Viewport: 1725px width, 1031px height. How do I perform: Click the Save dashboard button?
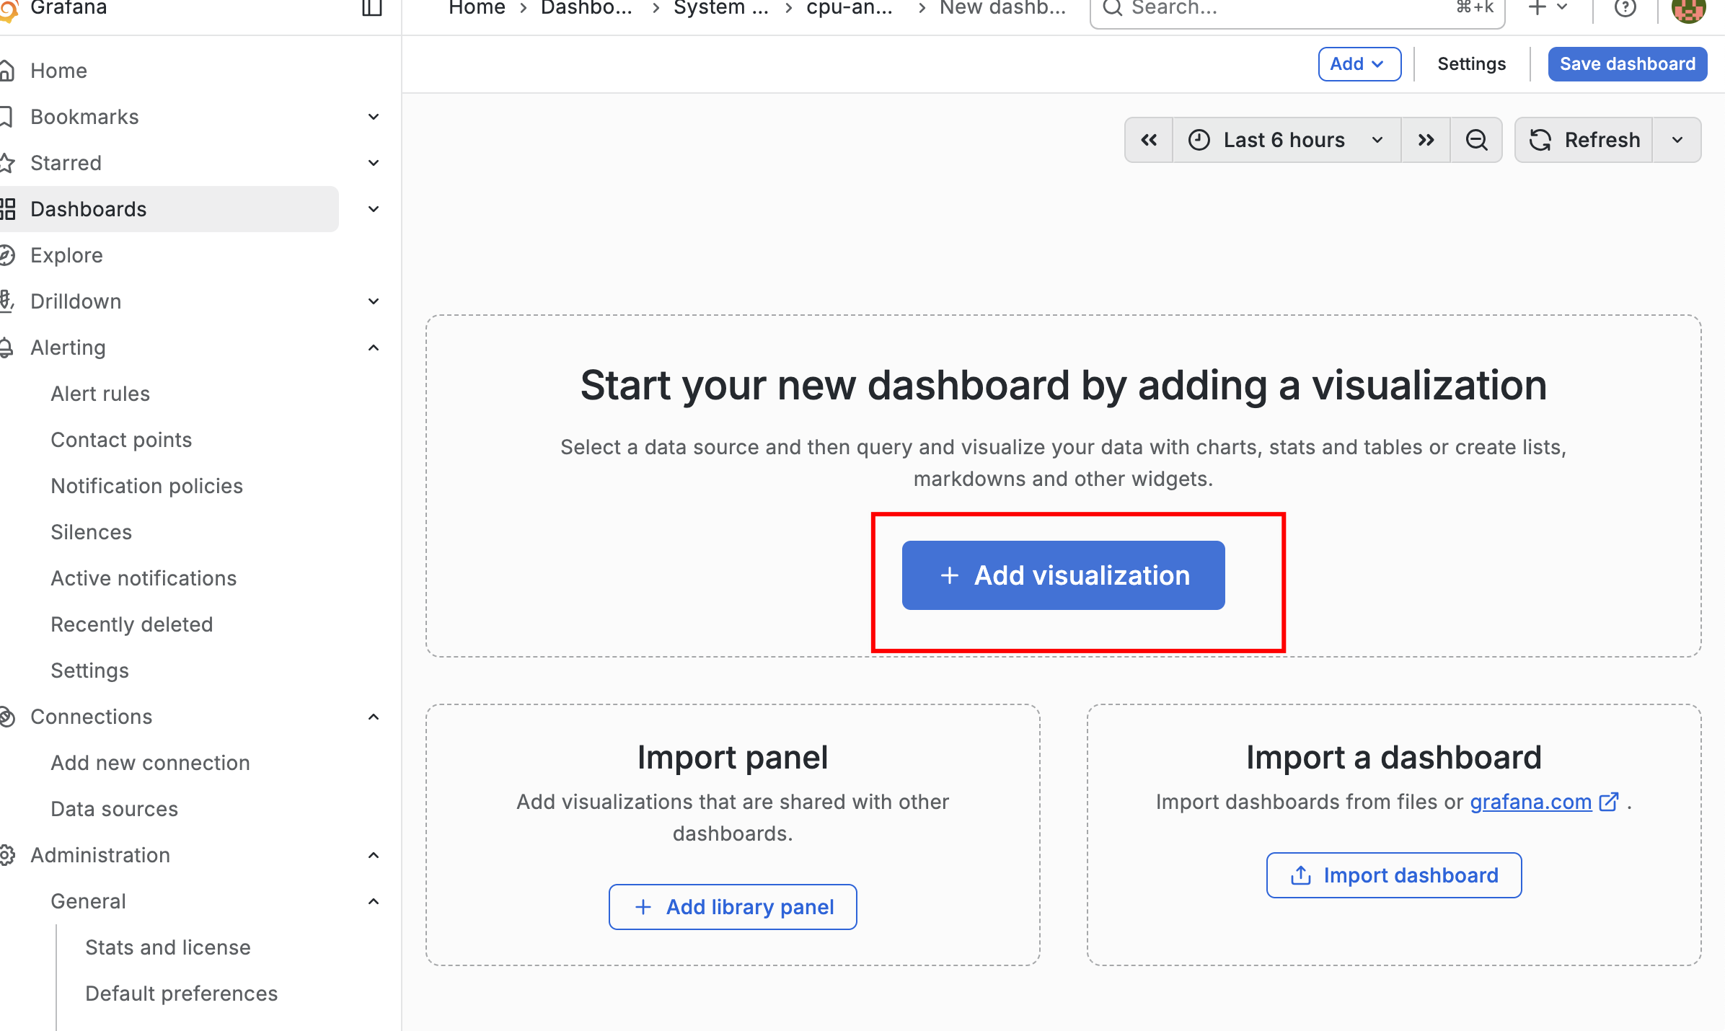(x=1627, y=64)
